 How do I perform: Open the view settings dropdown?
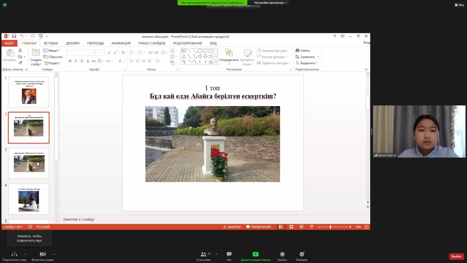(x=271, y=3)
